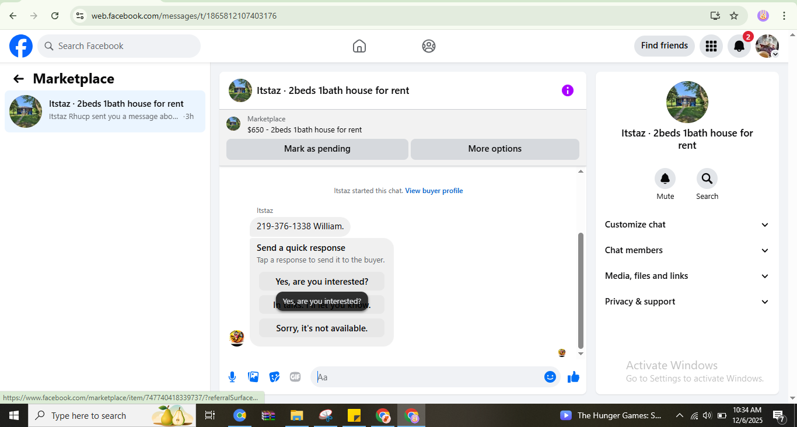Select the Itstaz conversation in list
This screenshot has height=427, width=797.
coord(105,111)
